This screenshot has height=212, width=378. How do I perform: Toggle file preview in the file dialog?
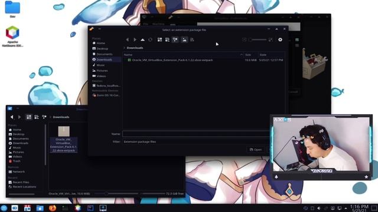(x=184, y=39)
